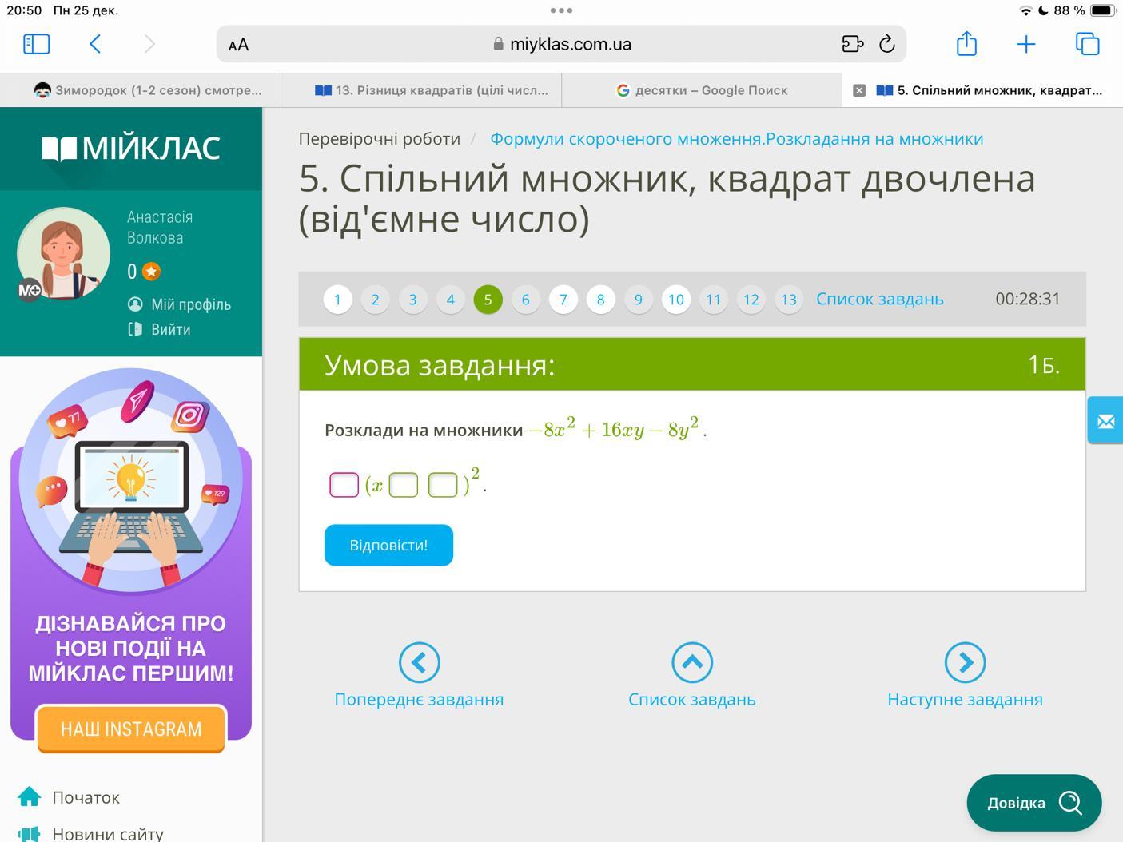
Task: Go back with the browser back arrow
Action: (95, 44)
